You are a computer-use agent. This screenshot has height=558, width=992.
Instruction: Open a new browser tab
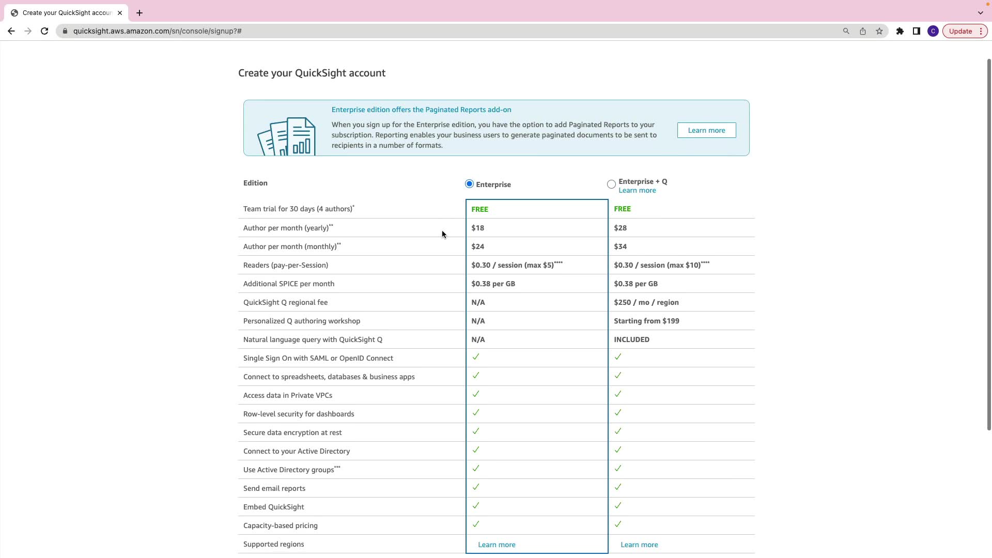pyautogui.click(x=139, y=13)
